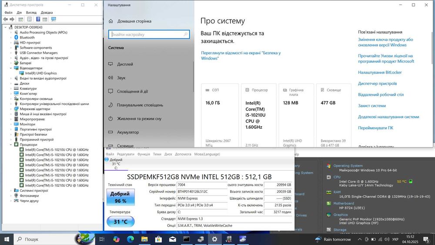This screenshot has height=245, width=435.
Task: Click scan for hardware changes monitor icon
Action: (54, 19)
